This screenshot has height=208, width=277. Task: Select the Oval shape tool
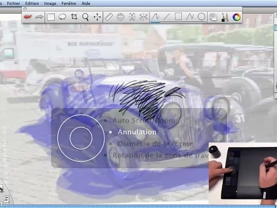(201, 17)
